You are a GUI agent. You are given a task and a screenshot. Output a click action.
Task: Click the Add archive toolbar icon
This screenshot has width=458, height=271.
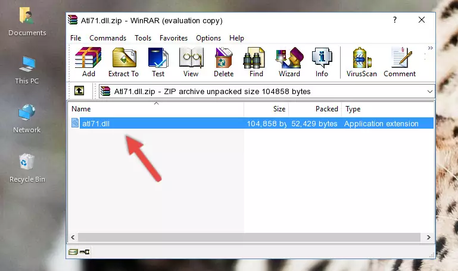[x=88, y=62]
